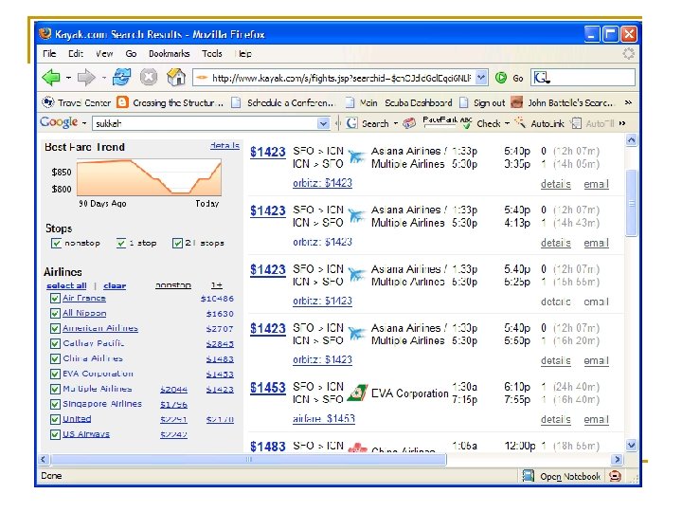The width and height of the screenshot is (682, 512).
Task: Open the Google logo dropdown arrow
Action: (x=84, y=123)
